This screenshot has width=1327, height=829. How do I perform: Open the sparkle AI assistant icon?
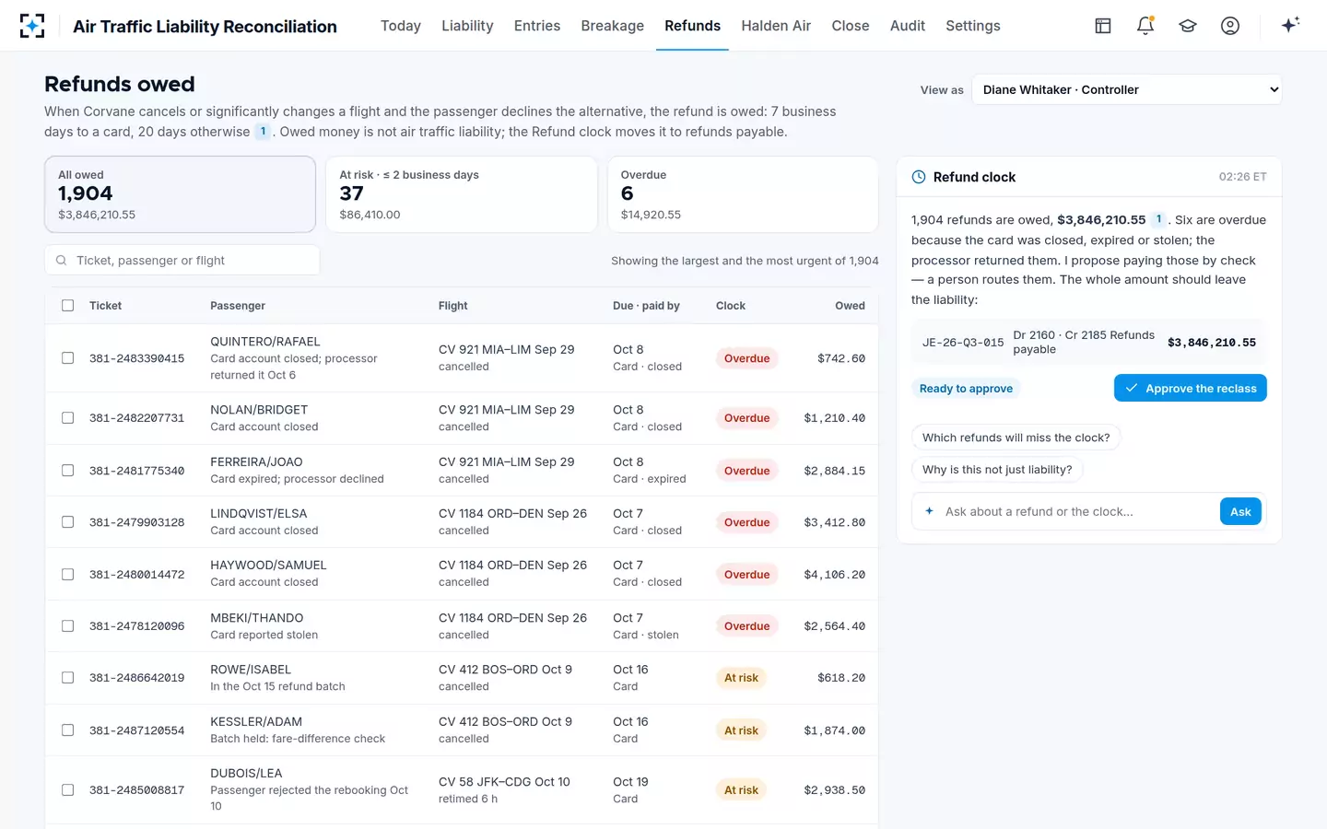tap(1290, 25)
